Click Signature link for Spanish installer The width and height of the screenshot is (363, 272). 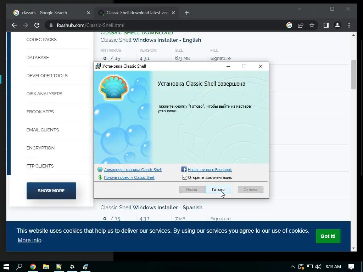tap(220, 219)
